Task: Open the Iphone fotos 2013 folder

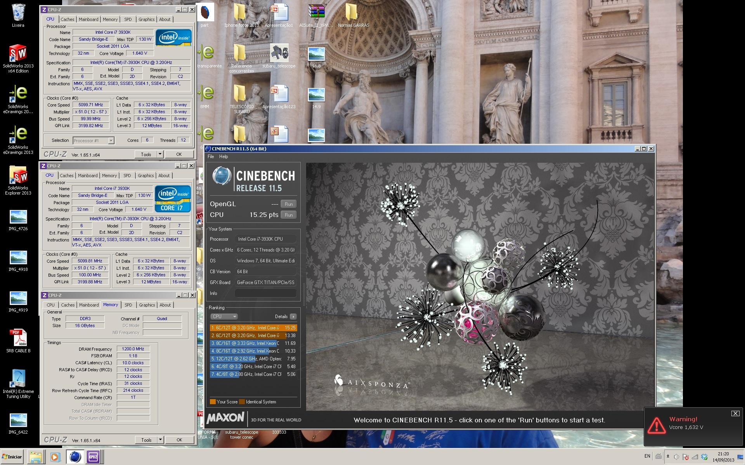Action: point(241,15)
